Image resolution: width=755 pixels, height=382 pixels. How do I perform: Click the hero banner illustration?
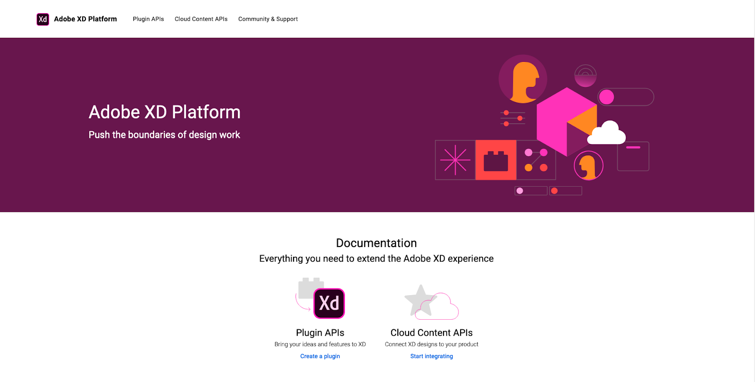point(544,125)
